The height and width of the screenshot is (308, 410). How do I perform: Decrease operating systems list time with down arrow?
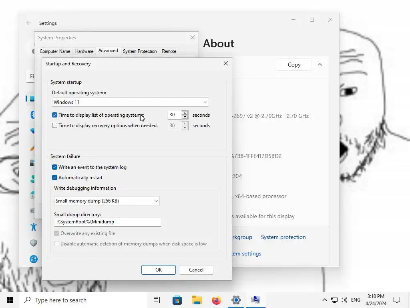click(185, 117)
